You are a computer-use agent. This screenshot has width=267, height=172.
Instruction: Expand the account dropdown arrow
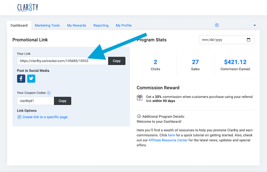pos(254,25)
